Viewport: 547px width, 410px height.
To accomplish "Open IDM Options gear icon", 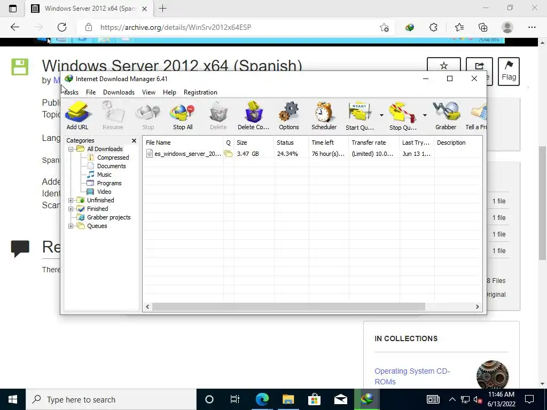I will [289, 116].
